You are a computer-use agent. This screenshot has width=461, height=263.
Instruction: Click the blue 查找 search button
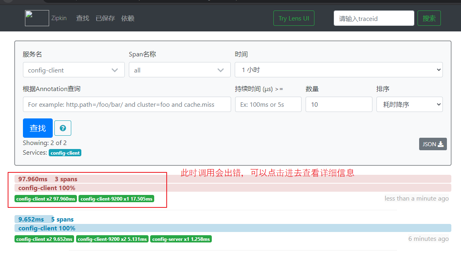tap(37, 128)
